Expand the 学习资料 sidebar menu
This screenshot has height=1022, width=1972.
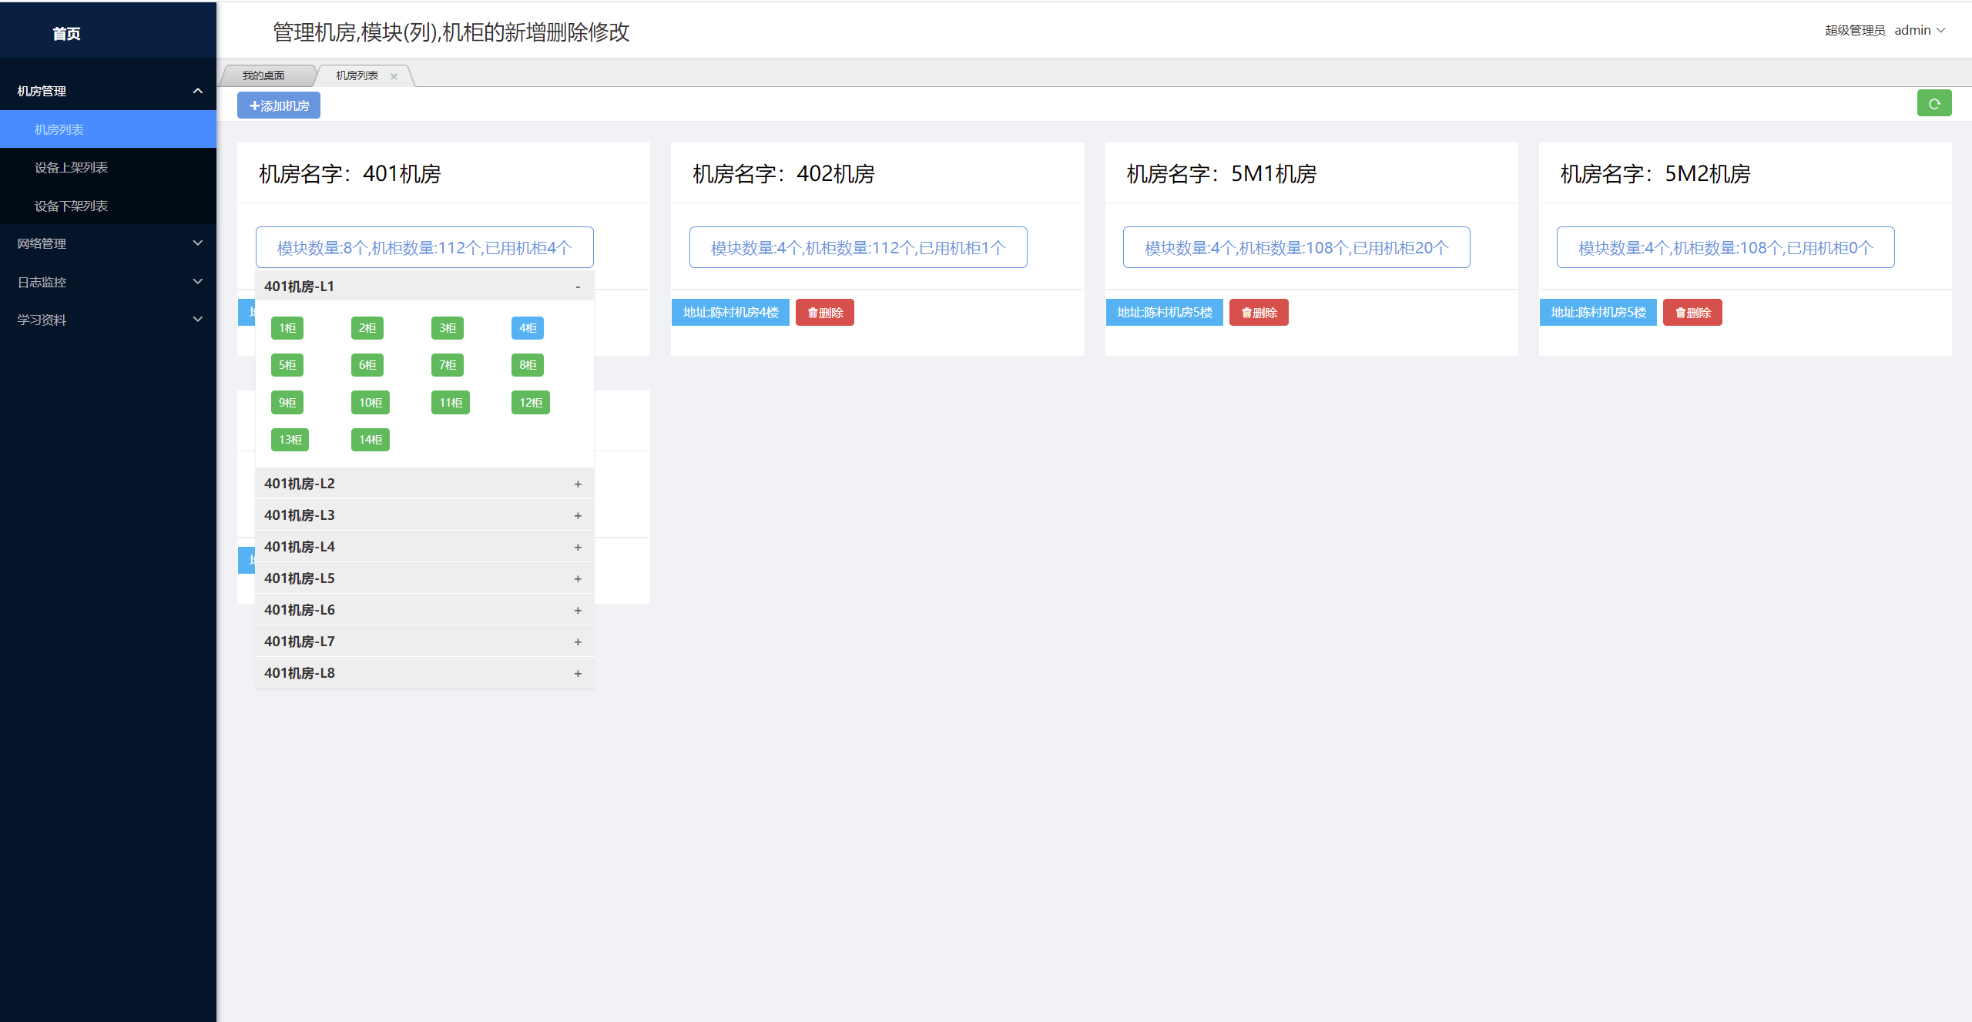pyautogui.click(x=108, y=320)
